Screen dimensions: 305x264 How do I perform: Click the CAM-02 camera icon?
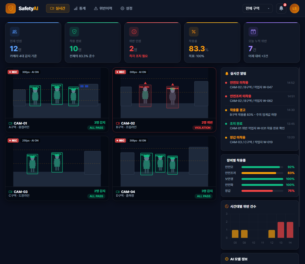point(118,123)
